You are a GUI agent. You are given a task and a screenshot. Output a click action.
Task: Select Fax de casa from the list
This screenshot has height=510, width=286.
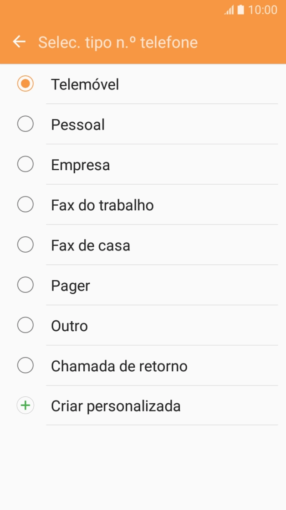point(25,245)
